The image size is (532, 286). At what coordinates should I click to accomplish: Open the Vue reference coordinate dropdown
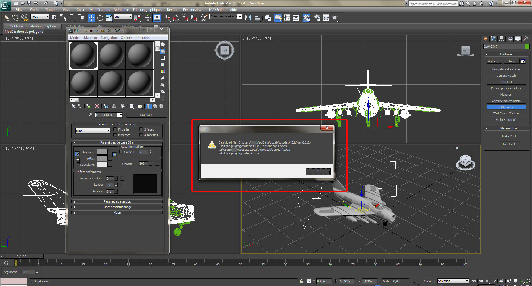coord(123,17)
